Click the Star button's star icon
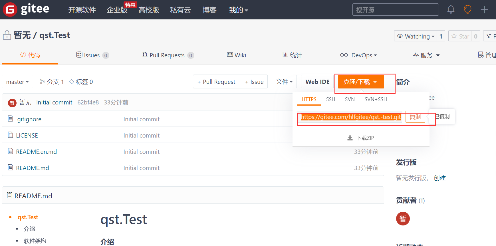 click(x=454, y=36)
